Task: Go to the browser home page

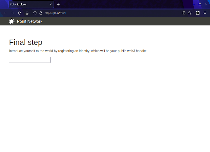Action: [x=27, y=13]
